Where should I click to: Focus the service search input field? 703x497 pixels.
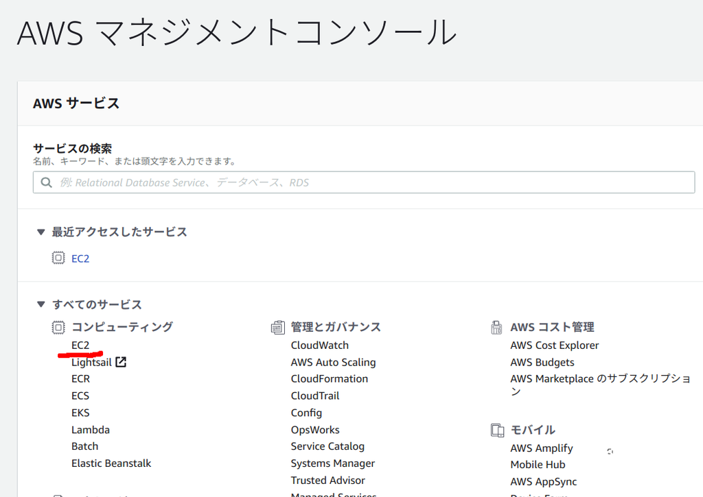click(364, 182)
